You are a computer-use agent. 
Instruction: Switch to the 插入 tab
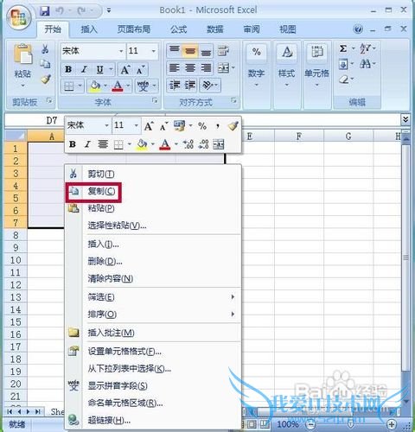[x=89, y=29]
